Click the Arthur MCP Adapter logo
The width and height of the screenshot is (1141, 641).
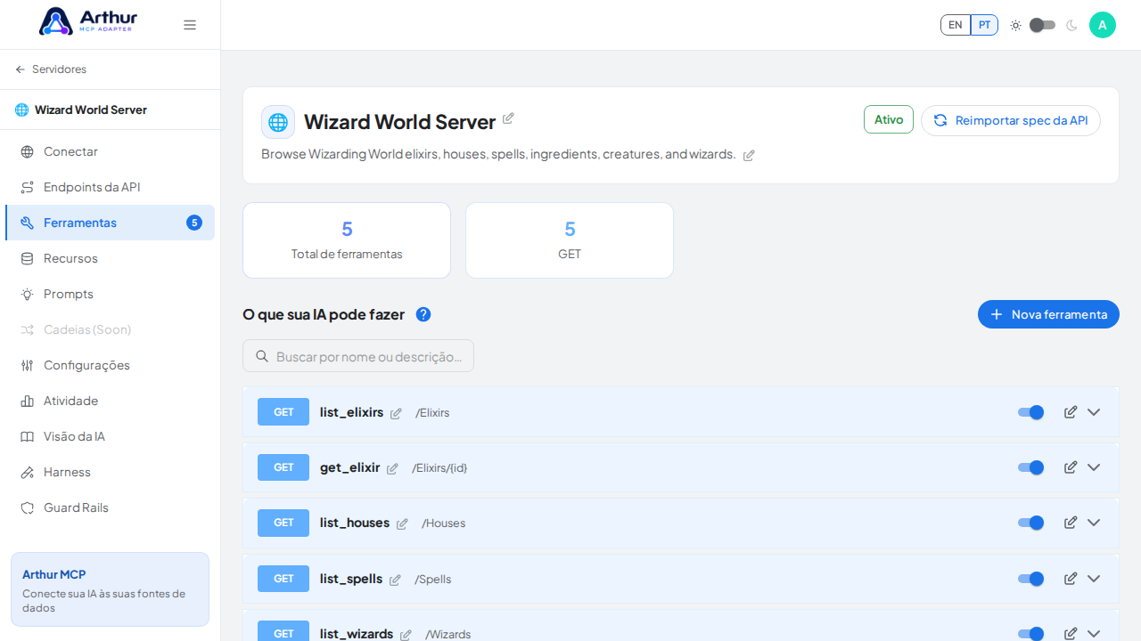[87, 21]
